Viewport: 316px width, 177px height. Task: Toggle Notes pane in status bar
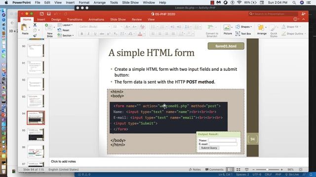(195, 170)
